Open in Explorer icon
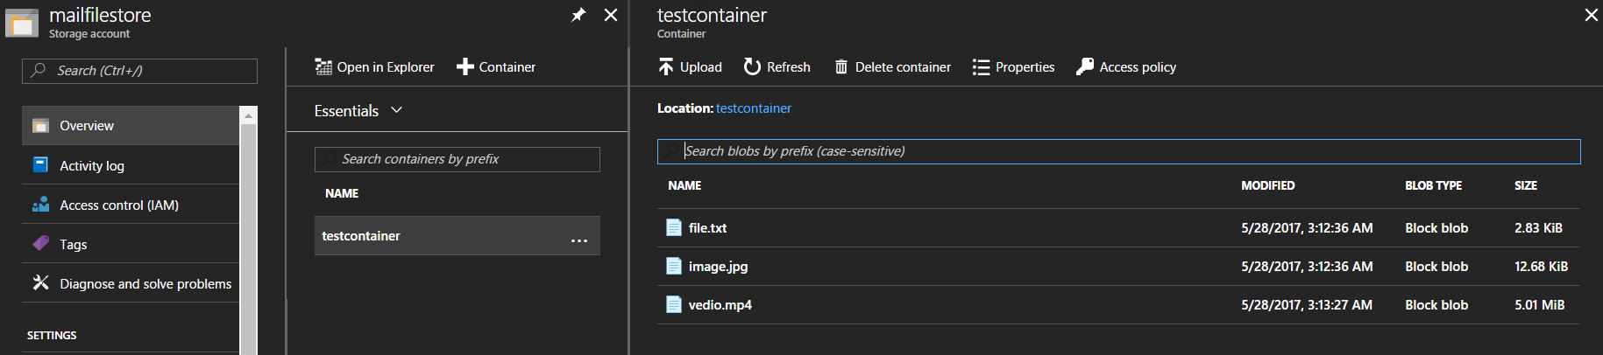 click(x=323, y=66)
